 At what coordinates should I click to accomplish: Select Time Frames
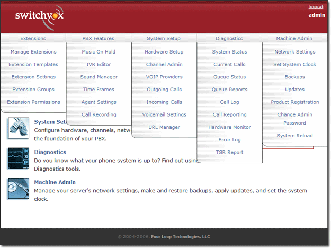point(99,90)
